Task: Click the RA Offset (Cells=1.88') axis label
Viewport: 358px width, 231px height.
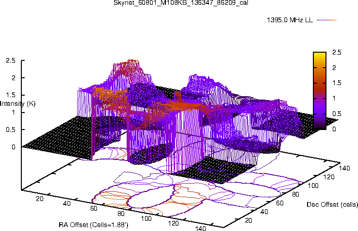Action: (x=94, y=225)
